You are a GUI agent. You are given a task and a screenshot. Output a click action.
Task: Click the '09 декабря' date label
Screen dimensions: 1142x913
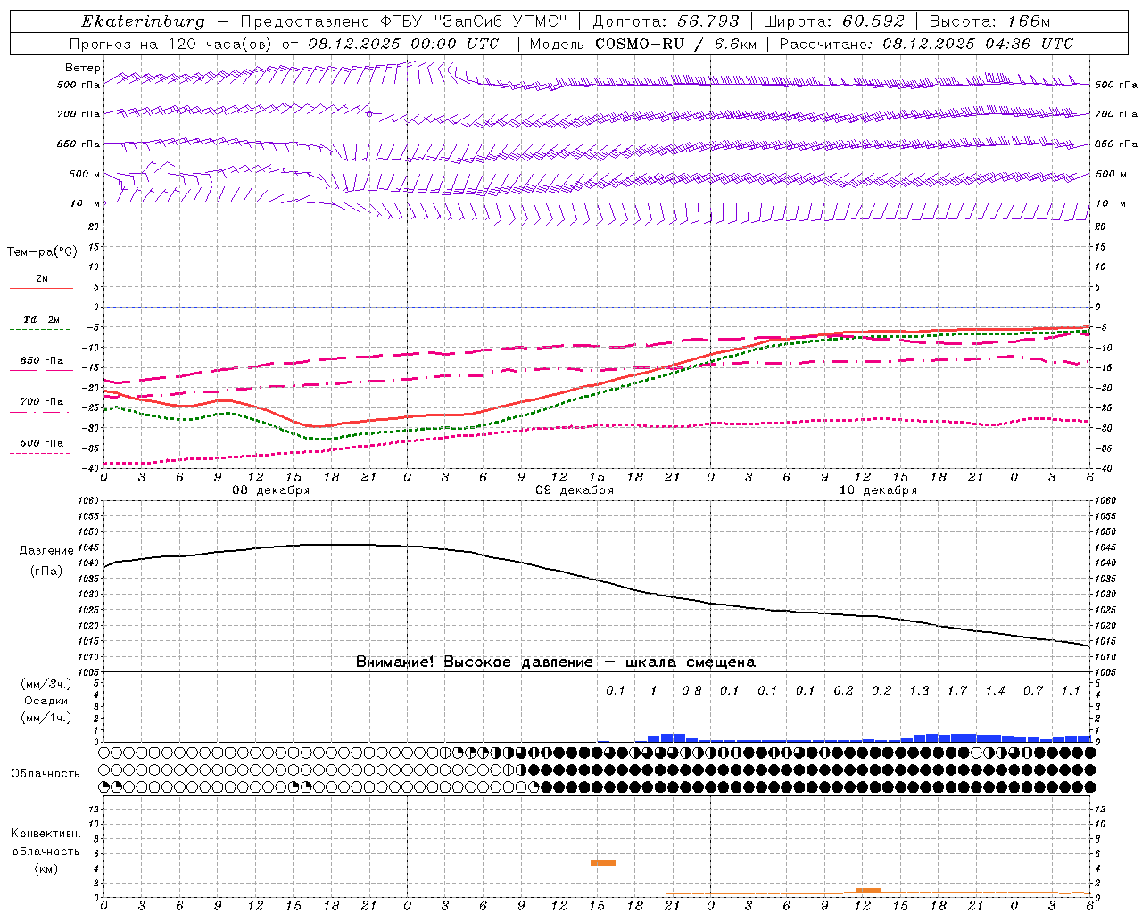tap(575, 490)
